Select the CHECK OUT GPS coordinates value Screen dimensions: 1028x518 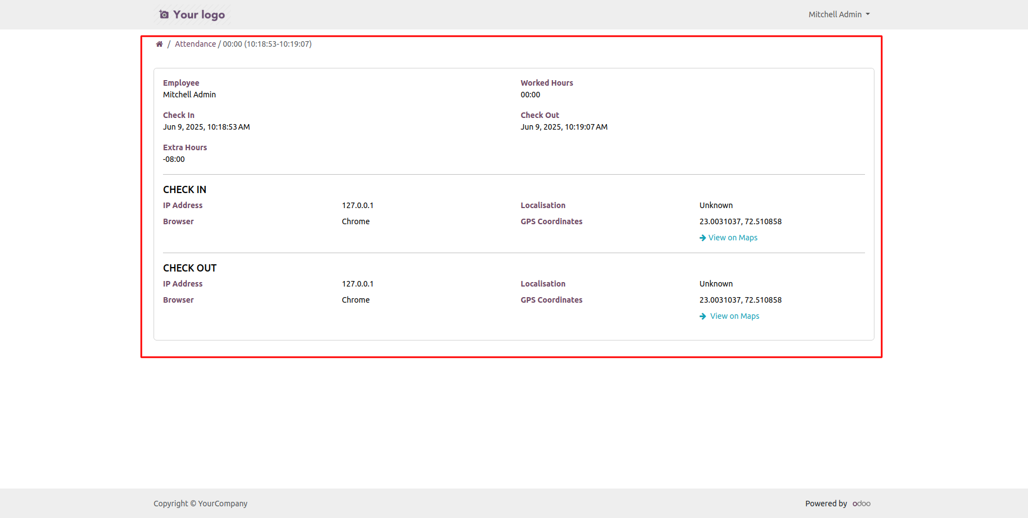tap(740, 300)
